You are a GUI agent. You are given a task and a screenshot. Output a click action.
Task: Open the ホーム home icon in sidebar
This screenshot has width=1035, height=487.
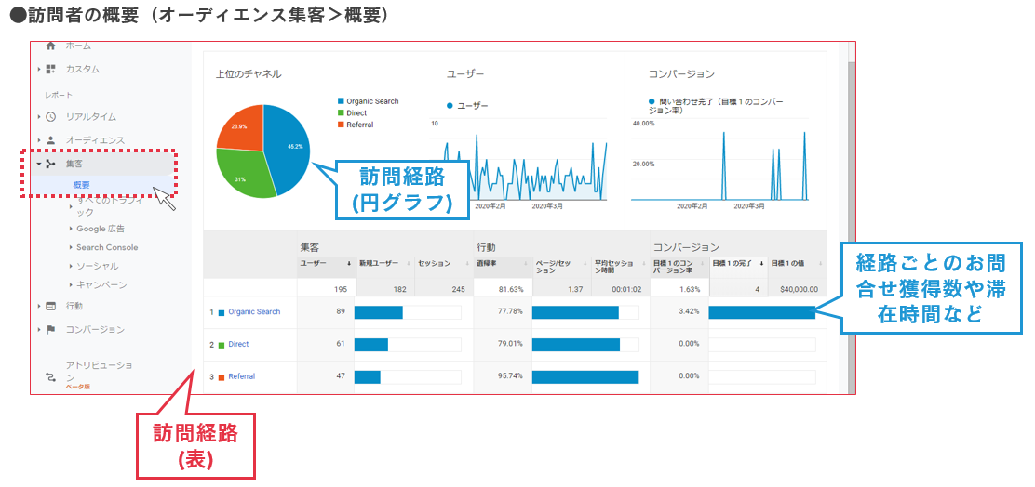click(51, 46)
